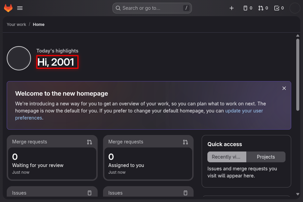Viewport: 303px width, 202px height.
Task: Open Merge requests assigned to you card
Action: (148, 158)
